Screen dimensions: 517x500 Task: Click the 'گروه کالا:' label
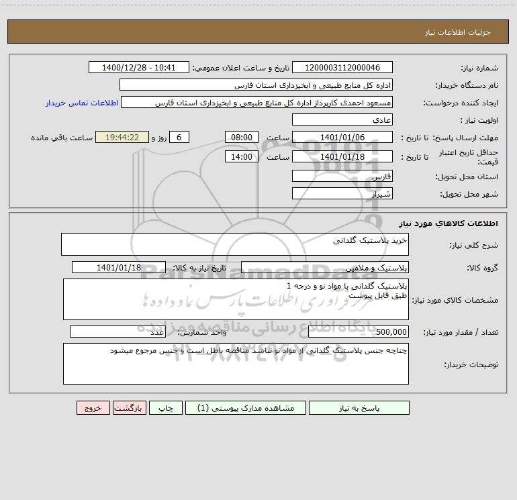[x=483, y=268]
